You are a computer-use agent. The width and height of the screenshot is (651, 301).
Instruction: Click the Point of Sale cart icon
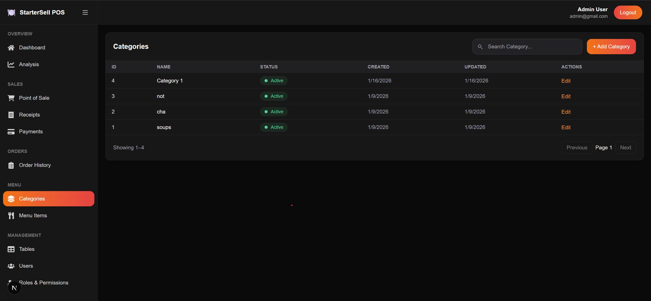tap(11, 98)
